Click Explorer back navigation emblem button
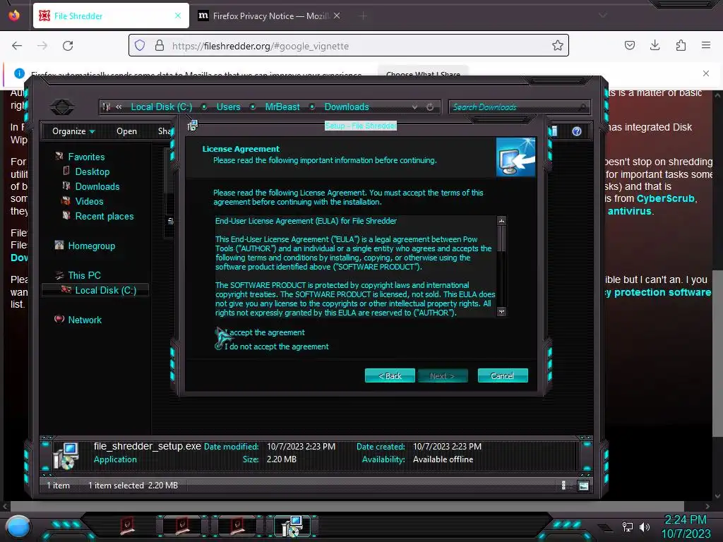The height and width of the screenshot is (542, 723). click(x=62, y=107)
